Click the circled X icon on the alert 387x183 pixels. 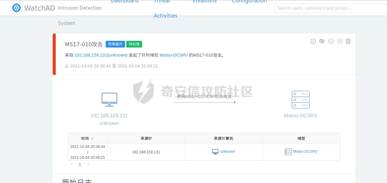pyautogui.click(x=340, y=41)
